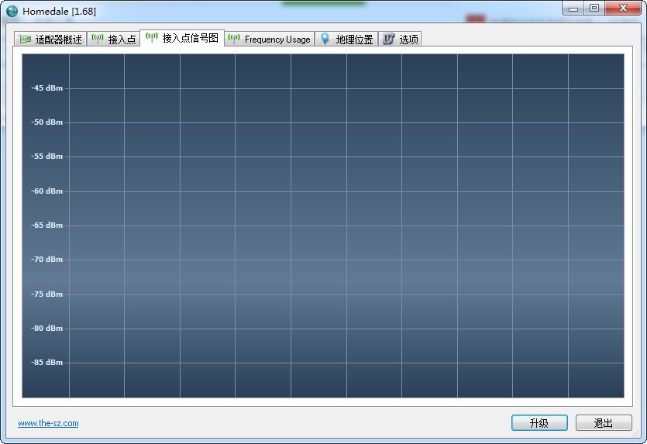Screen dimensions: 647x444
Task: Click the green network card icon on first tab
Action: pos(25,40)
